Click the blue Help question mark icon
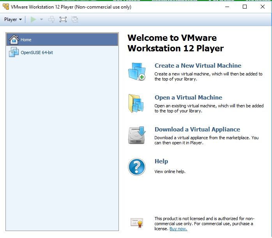This screenshot has width=272, height=238. pos(136,167)
